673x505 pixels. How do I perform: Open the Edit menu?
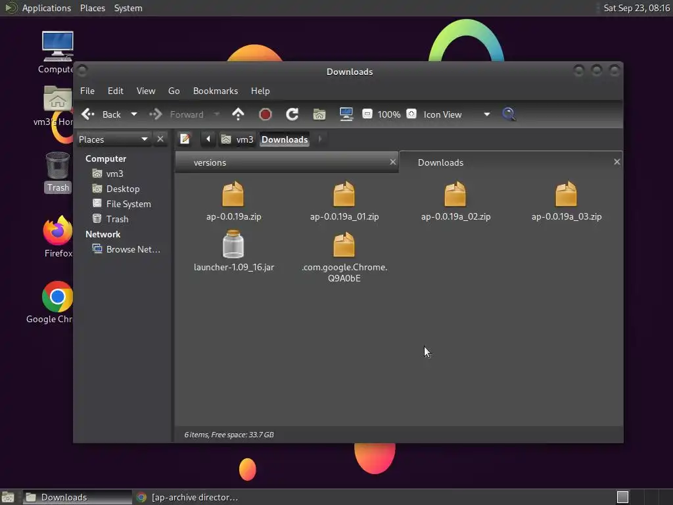pyautogui.click(x=116, y=91)
